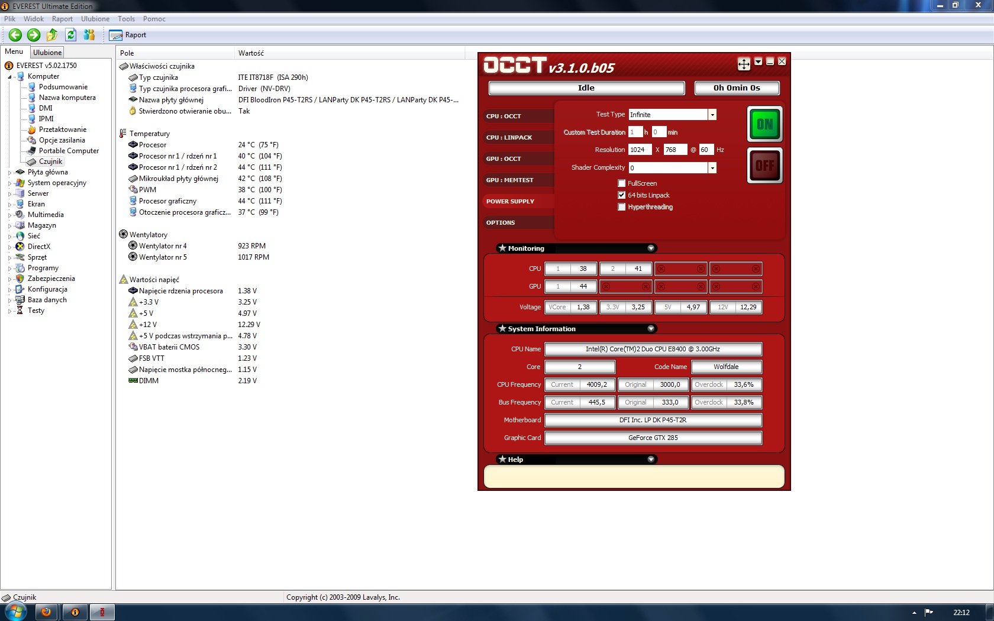Open the Pomoc menu

pos(154,19)
